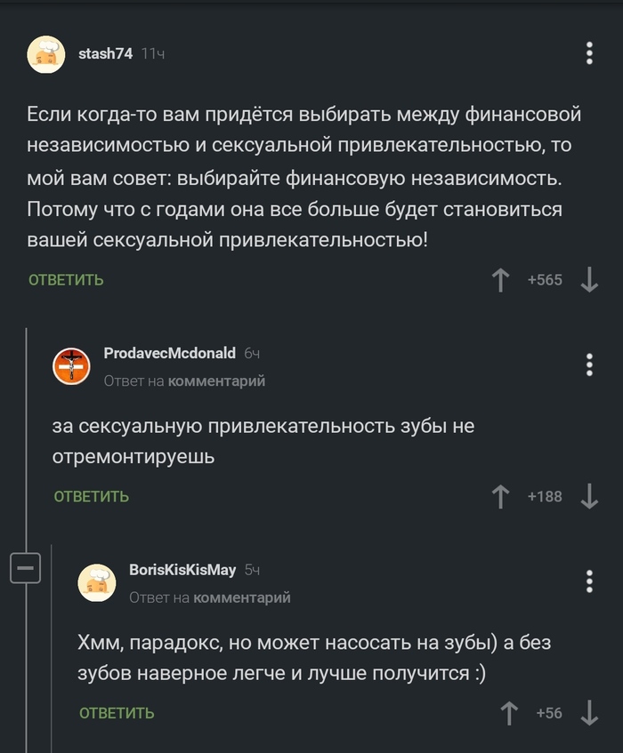Open ProdavecMcdonald username profile link
The image size is (623, 753).
(x=169, y=353)
